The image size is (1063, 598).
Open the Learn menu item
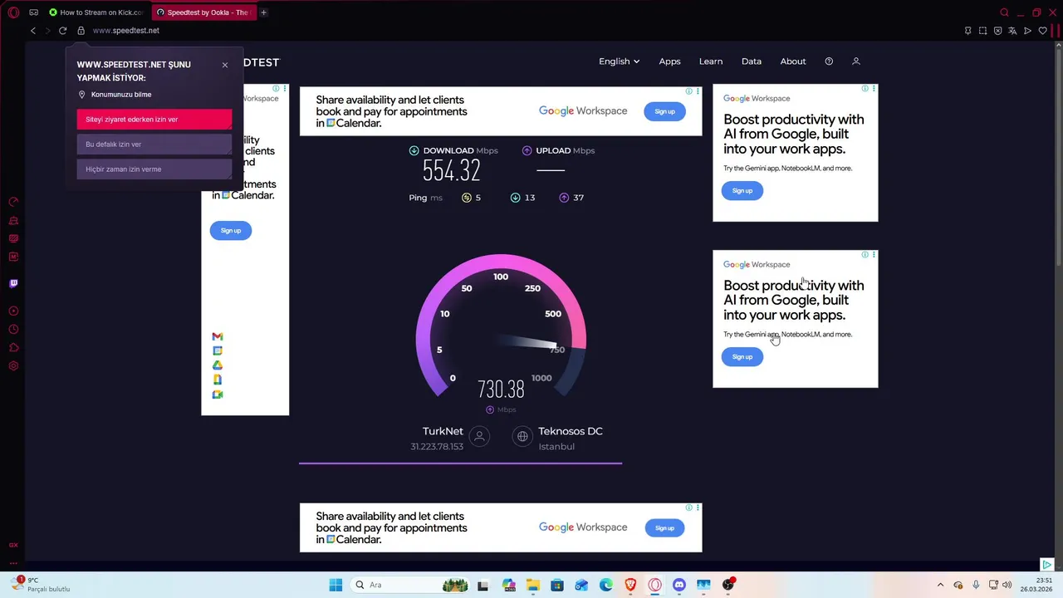tap(711, 61)
